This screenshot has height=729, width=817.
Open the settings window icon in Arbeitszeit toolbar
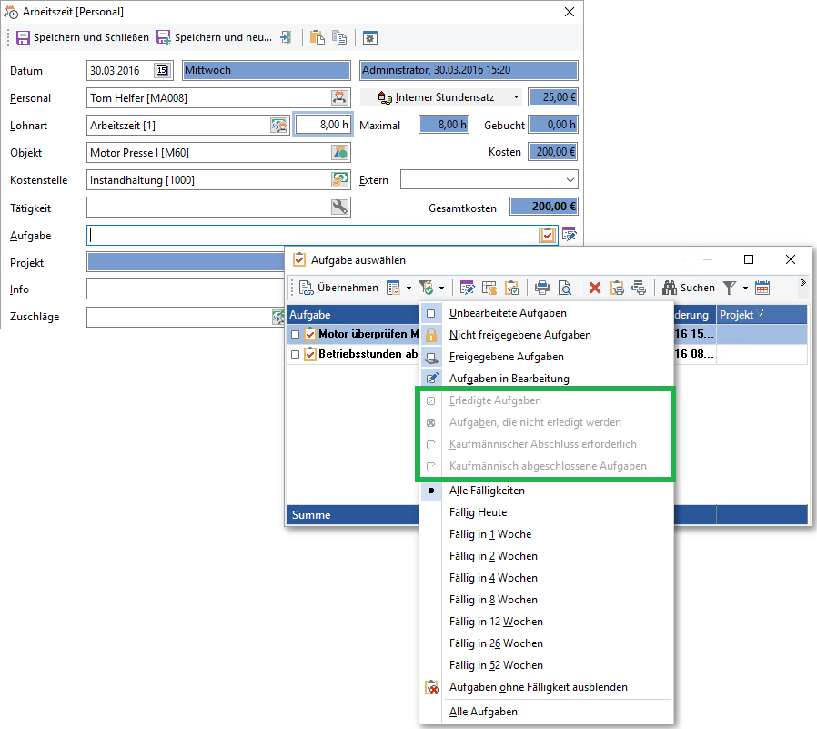370,37
